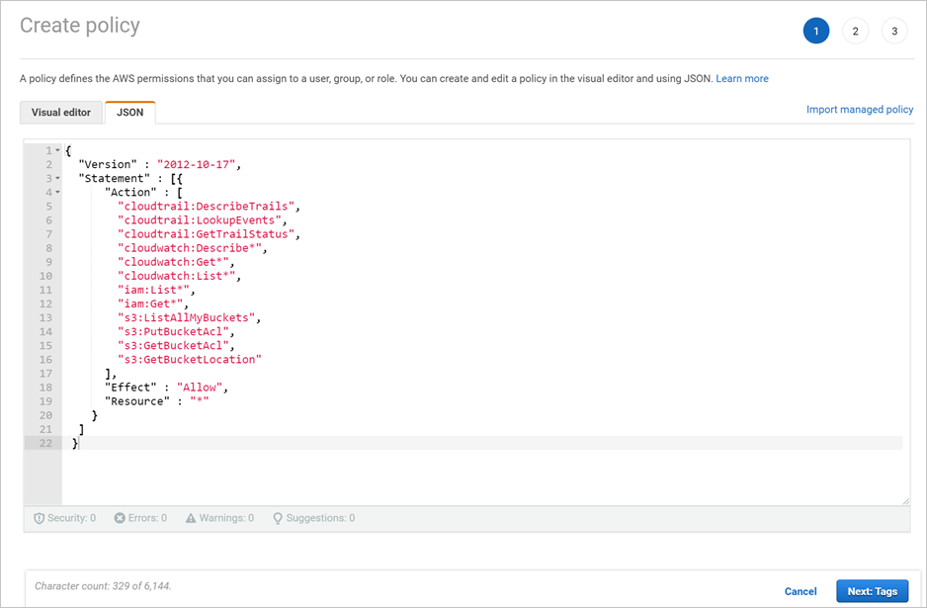Open the Learn more link
The width and height of the screenshot is (927, 608).
coord(742,78)
